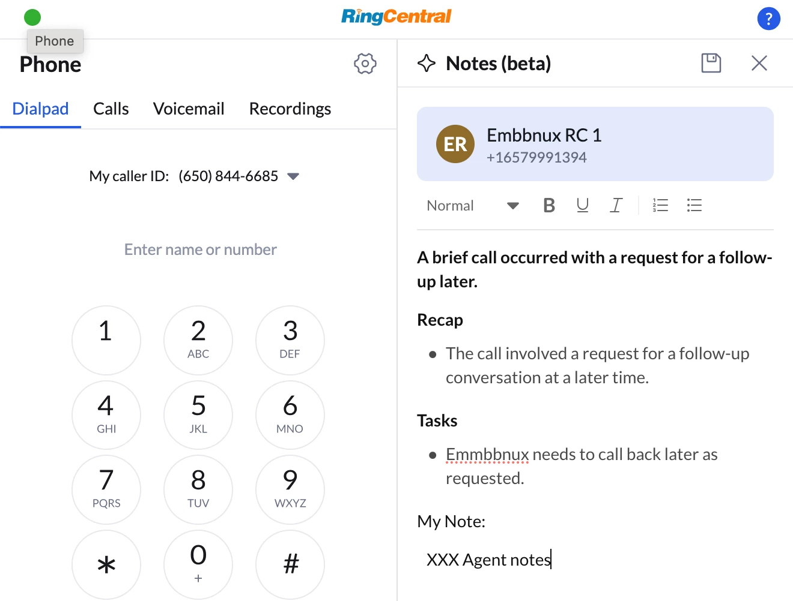Dial digit 1 on the dialpad
Image resolution: width=793 pixels, height=601 pixels.
tap(106, 340)
